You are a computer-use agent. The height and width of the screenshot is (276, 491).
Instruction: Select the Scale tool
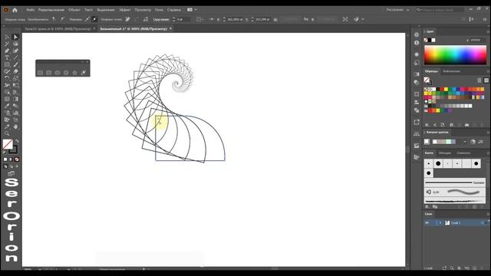15,78
